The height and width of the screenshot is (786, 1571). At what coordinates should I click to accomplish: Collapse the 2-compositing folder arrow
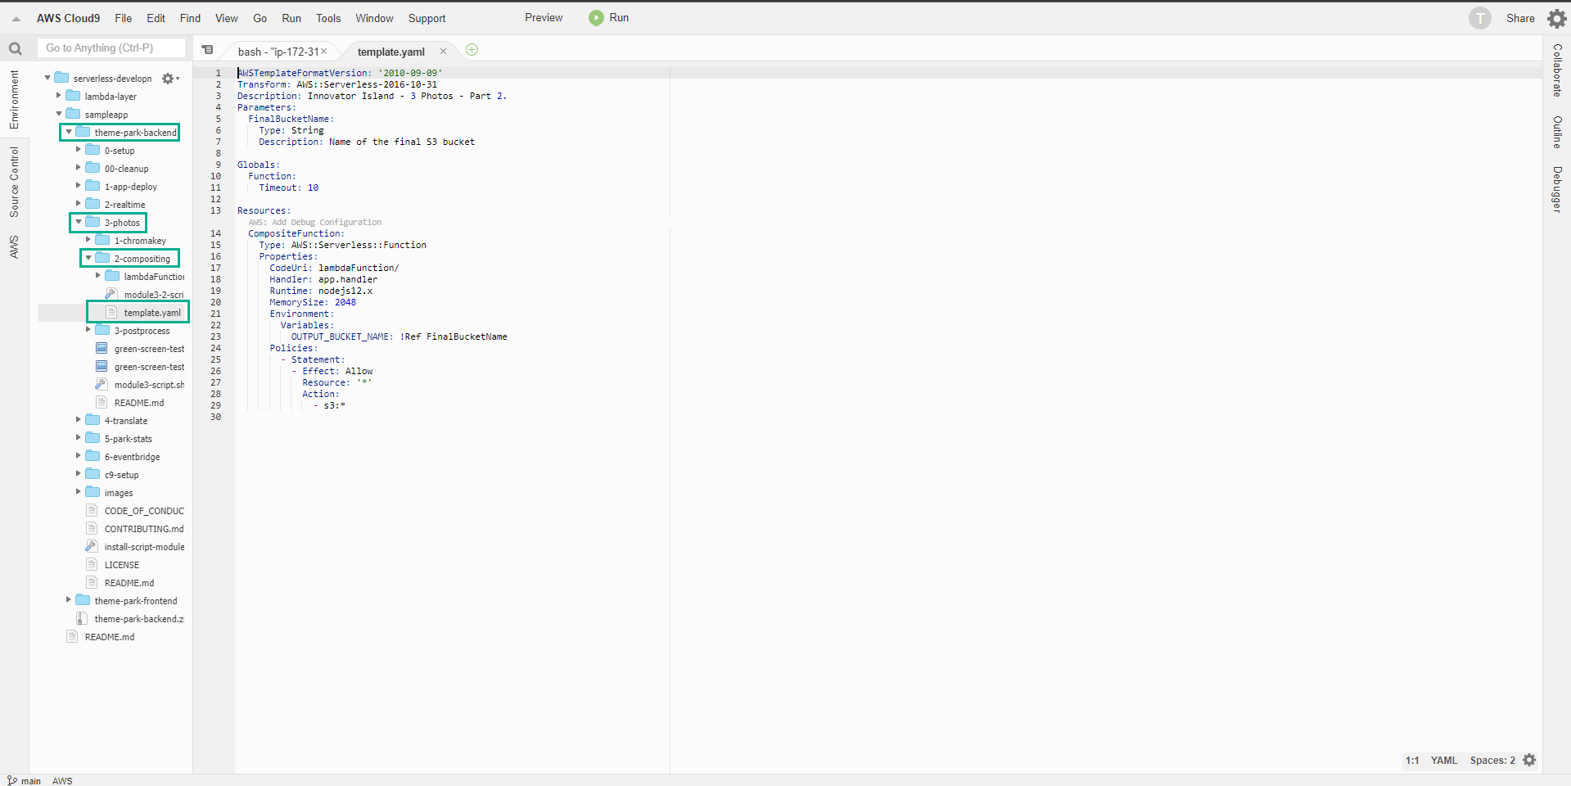point(88,258)
